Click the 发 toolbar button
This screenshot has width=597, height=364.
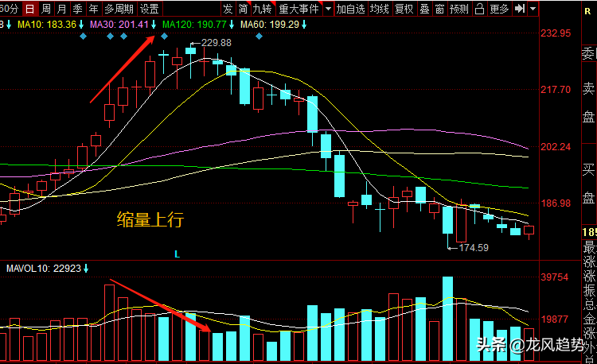tap(228, 9)
